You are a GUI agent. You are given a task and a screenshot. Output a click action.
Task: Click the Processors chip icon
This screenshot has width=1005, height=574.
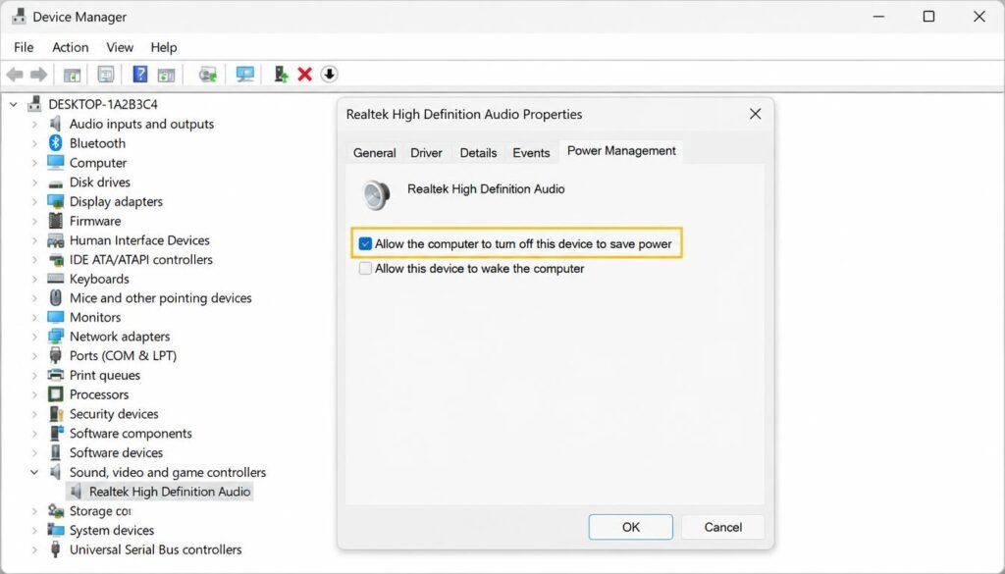pos(56,394)
